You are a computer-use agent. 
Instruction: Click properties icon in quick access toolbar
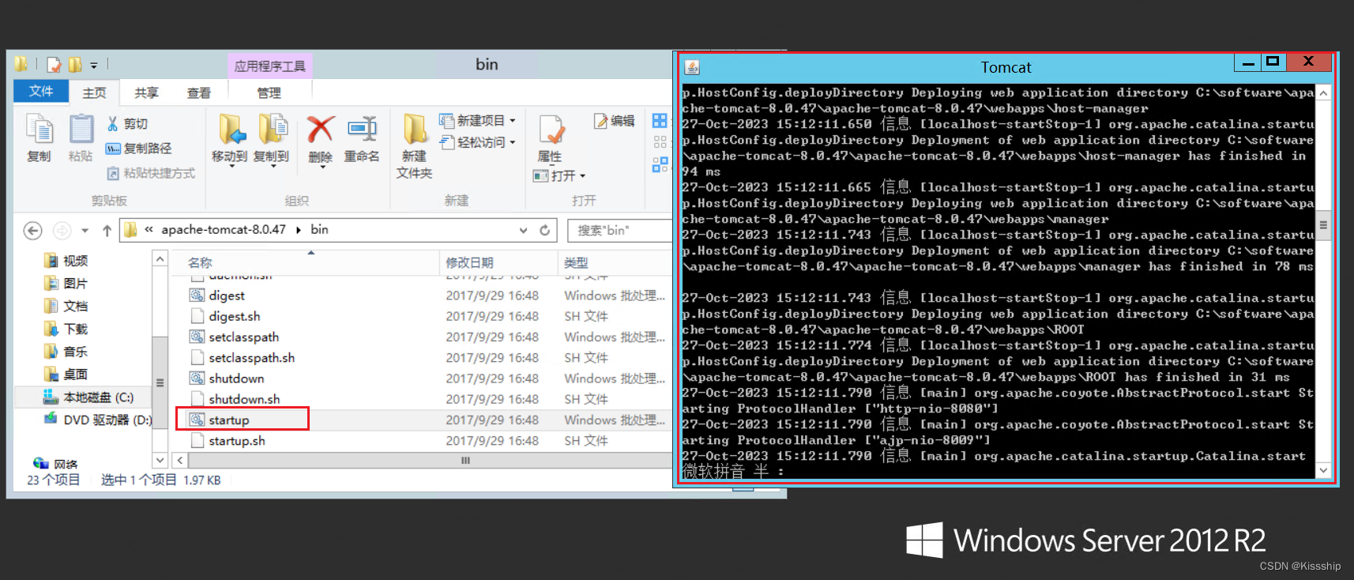54,65
